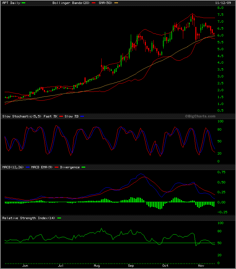Screen dimensions: 236x269
Task: Click the blue Slow %D legend swatch
Action: click(x=82, y=116)
